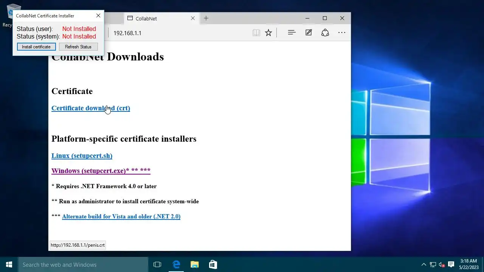Click the 'Status (system):' label

pos(38,36)
